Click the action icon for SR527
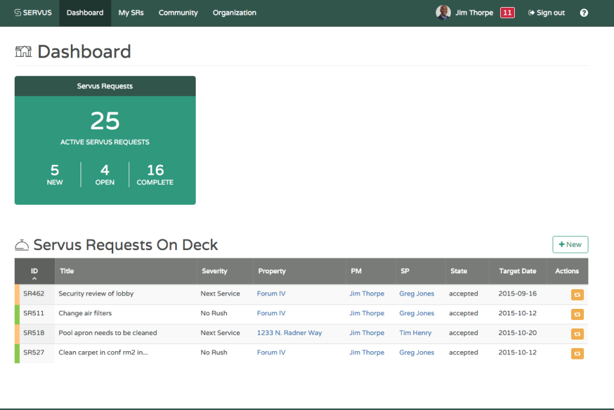This screenshot has height=410, width=614. [x=576, y=353]
